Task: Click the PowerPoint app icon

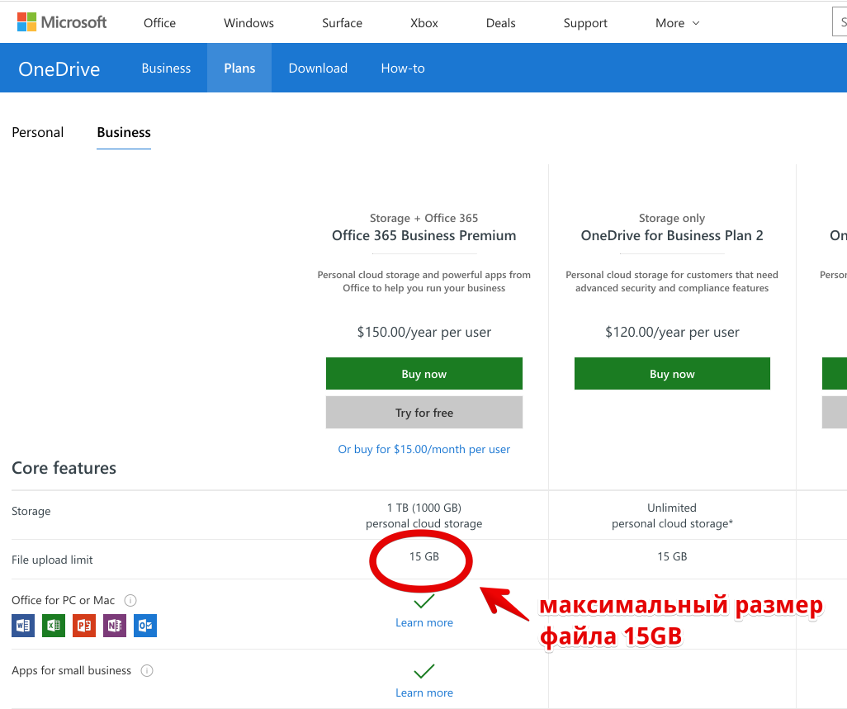Action: pyautogui.click(x=83, y=626)
